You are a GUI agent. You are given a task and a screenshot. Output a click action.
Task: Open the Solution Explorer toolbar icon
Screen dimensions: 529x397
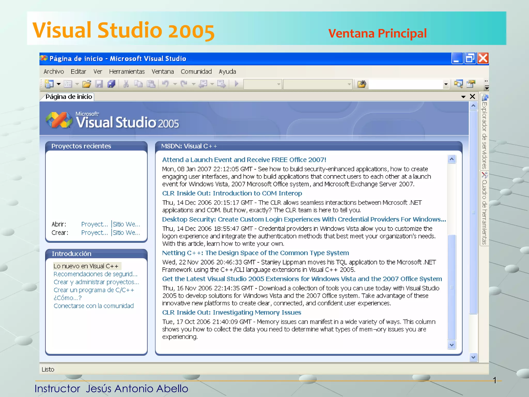(x=458, y=84)
